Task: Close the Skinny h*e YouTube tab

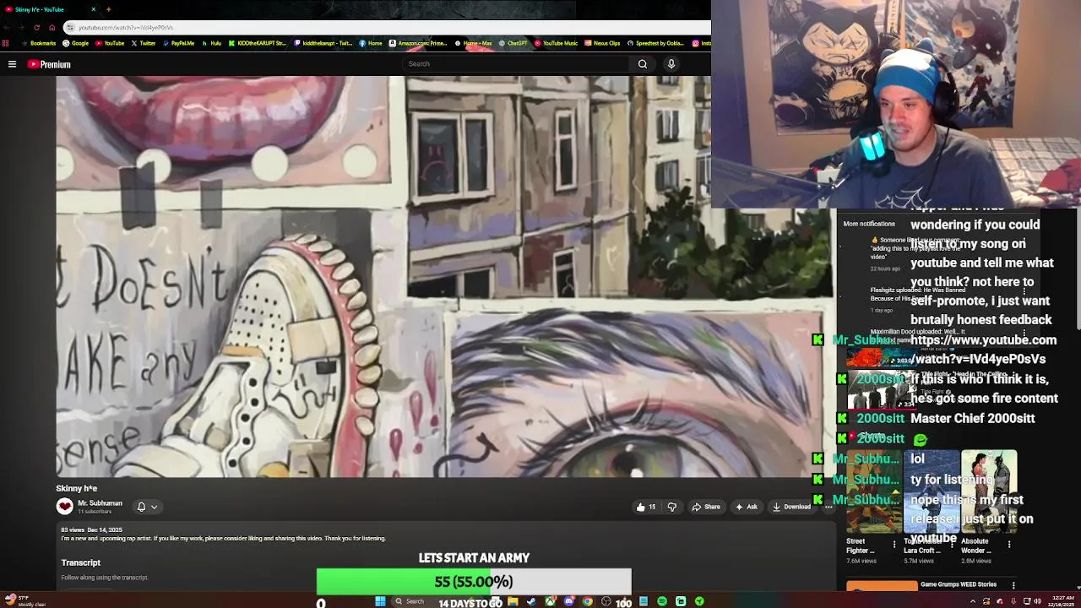Action: 93,9
